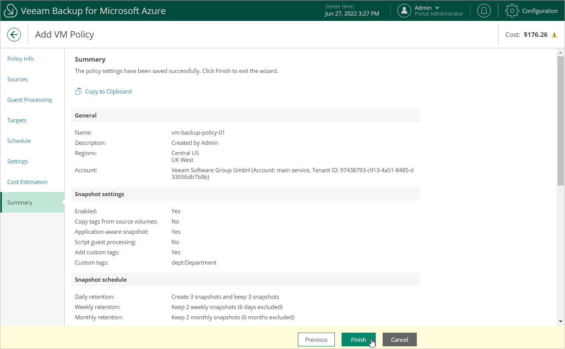Screen dimensions: 565x349
Task: Click the back arrow icon
Action: click(14, 35)
